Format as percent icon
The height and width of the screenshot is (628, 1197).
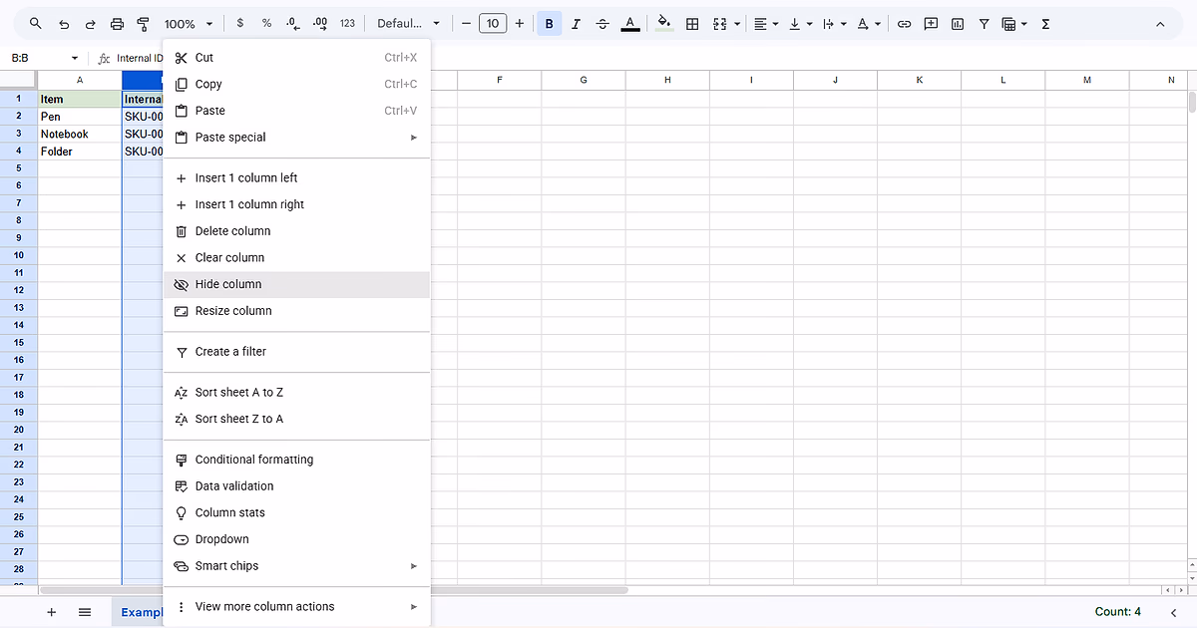[x=266, y=23]
